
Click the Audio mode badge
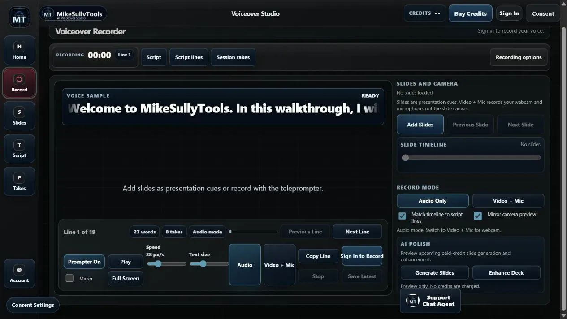[207, 232]
